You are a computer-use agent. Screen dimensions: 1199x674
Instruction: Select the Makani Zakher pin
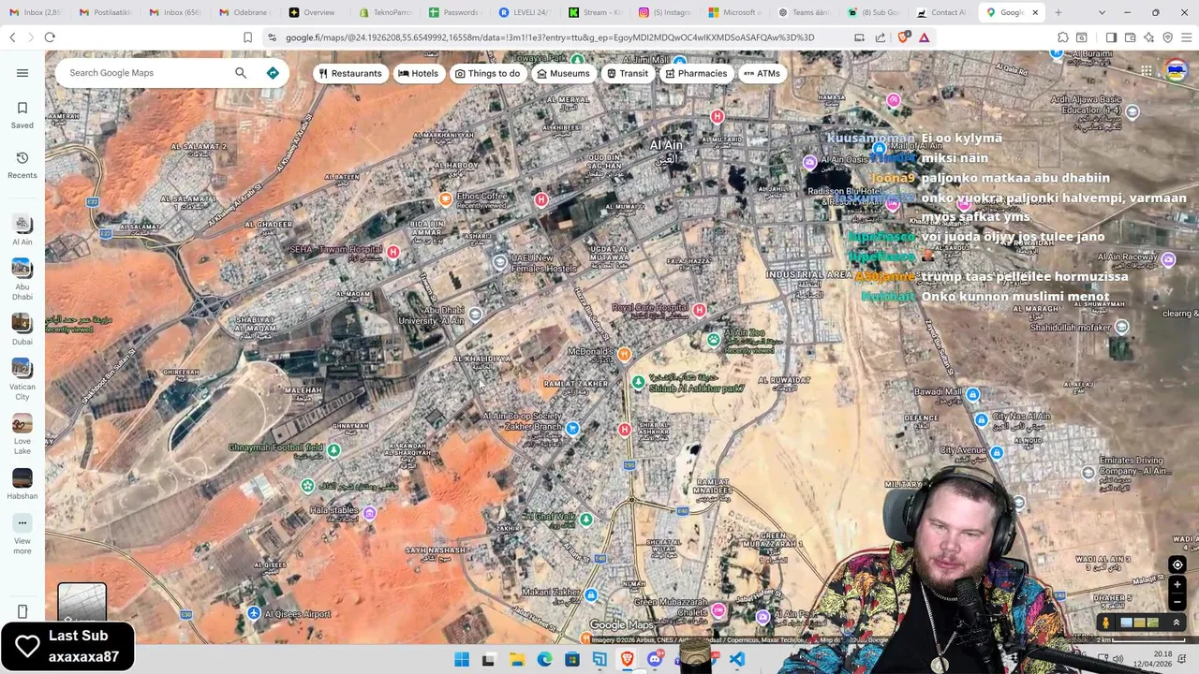591,594
